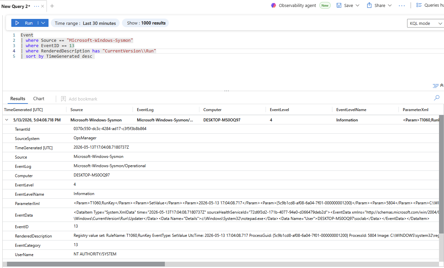The height and width of the screenshot is (268, 444).
Task: Open the KQL mode dropdown
Action: click(426, 23)
